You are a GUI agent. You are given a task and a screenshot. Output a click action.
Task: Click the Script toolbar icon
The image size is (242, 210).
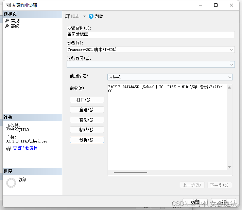click(67, 16)
